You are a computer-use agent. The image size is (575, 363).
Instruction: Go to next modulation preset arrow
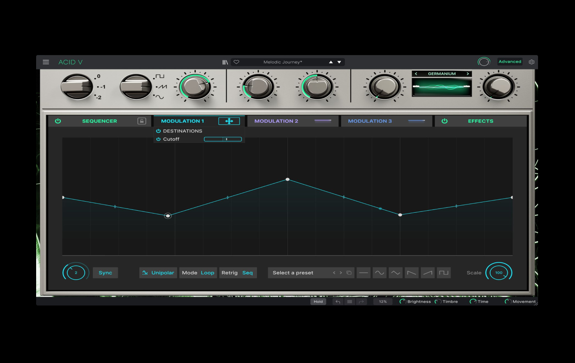coord(340,273)
